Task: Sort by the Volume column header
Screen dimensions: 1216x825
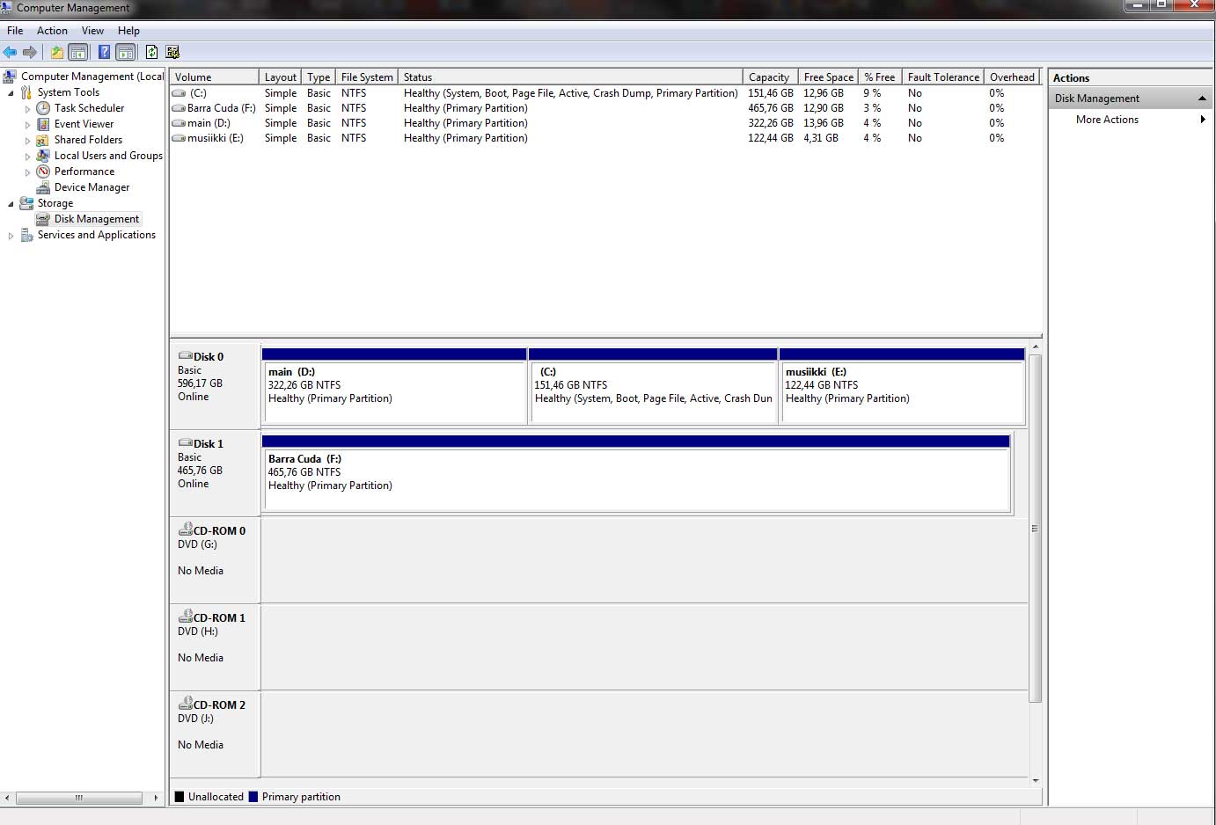Action: pos(215,77)
